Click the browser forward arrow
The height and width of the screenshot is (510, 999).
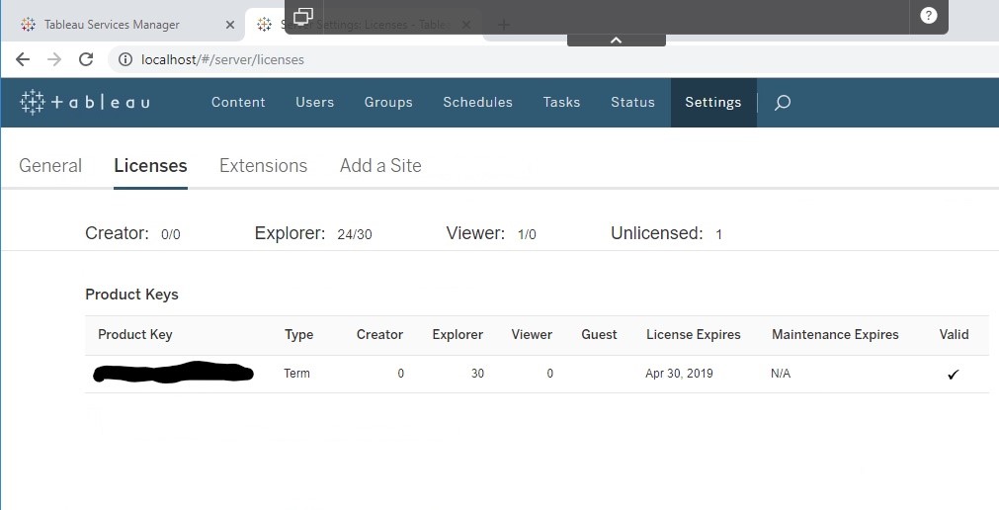click(54, 59)
